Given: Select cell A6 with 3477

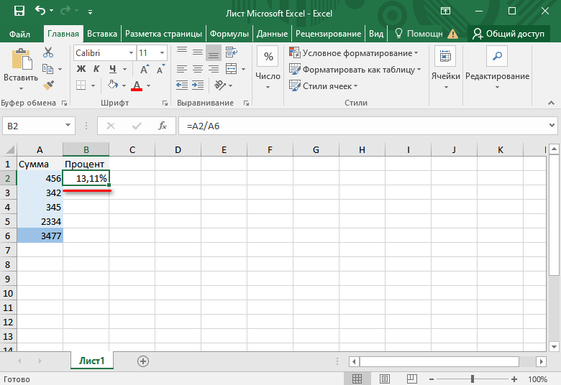Looking at the screenshot, I should [x=40, y=236].
